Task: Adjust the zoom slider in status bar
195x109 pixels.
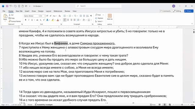Action: [182, 105]
